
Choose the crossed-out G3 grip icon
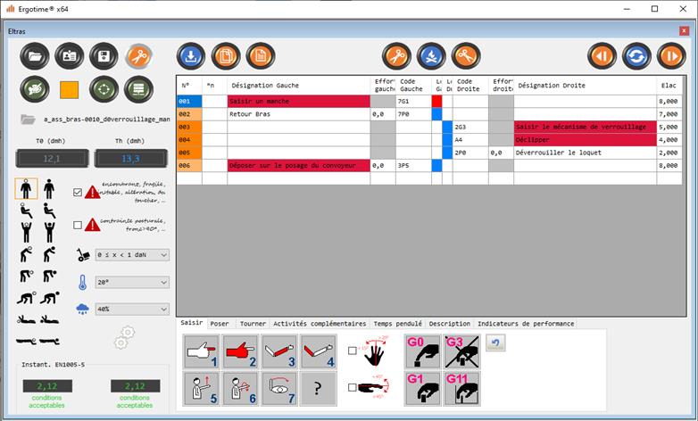(x=462, y=351)
